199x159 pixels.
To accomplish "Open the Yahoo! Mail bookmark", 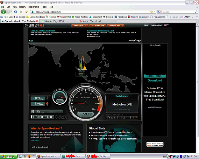I will click(64, 17).
